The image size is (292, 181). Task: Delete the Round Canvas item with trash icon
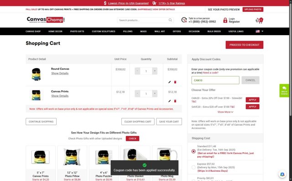click(x=175, y=82)
